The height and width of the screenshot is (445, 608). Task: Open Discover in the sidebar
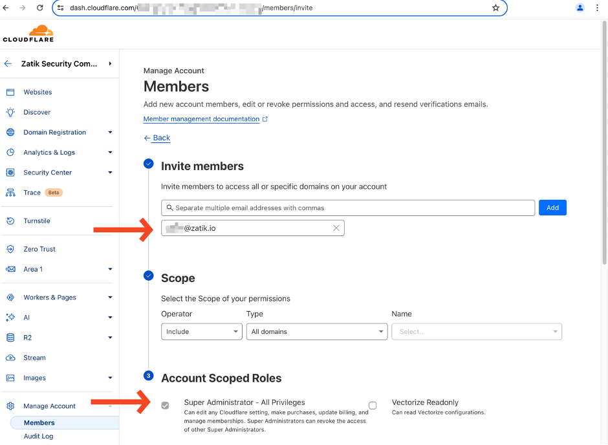(37, 113)
